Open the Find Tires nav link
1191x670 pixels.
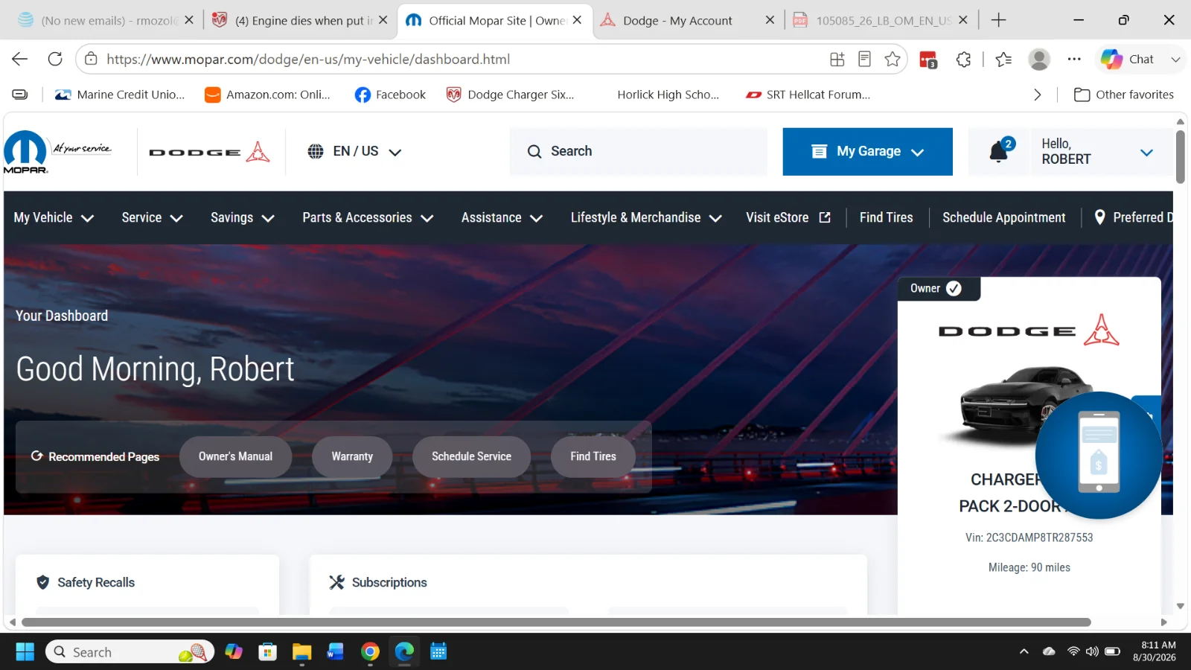coord(886,217)
